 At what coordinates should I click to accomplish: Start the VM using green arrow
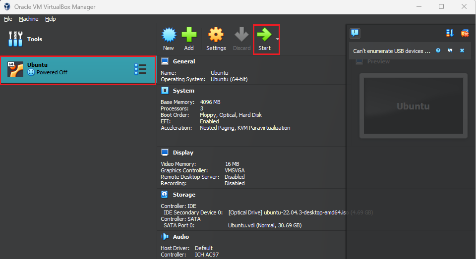click(x=264, y=35)
